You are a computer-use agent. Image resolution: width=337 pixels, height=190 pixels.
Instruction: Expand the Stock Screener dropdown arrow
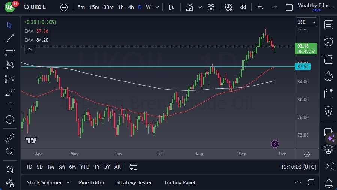coord(68,182)
